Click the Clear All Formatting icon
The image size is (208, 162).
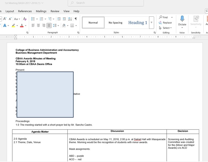25,19
